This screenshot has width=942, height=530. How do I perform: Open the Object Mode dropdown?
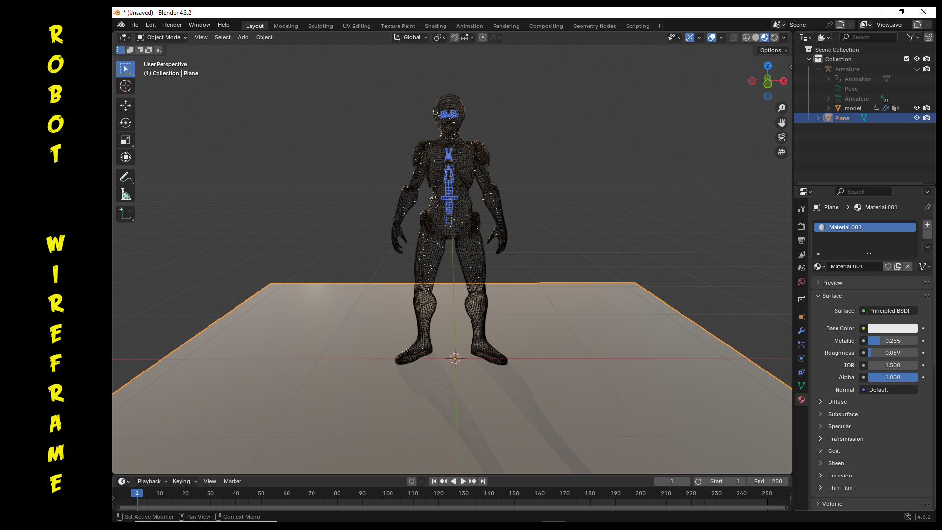(162, 37)
